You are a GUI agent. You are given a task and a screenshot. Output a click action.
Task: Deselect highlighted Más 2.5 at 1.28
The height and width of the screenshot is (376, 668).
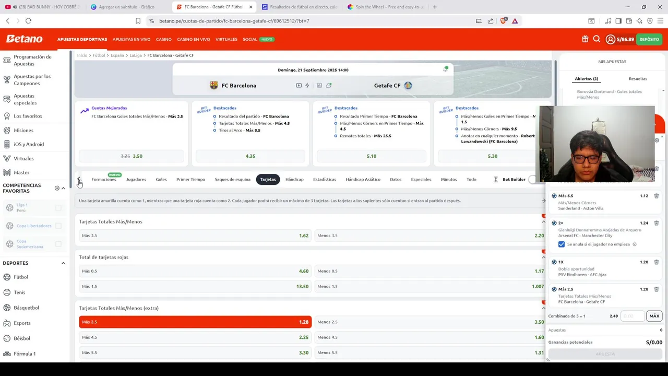(195, 322)
